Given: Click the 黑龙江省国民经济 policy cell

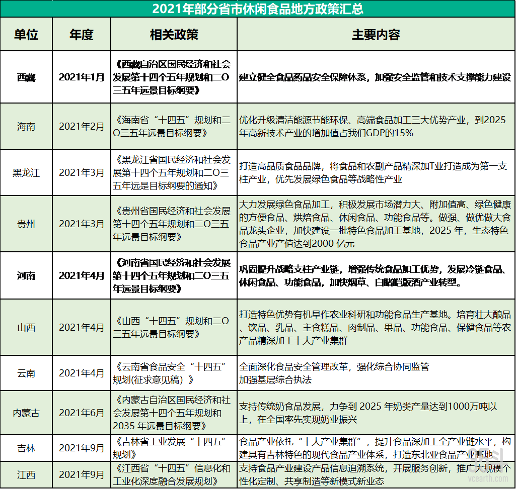Looking at the screenshot, I should point(174,172).
